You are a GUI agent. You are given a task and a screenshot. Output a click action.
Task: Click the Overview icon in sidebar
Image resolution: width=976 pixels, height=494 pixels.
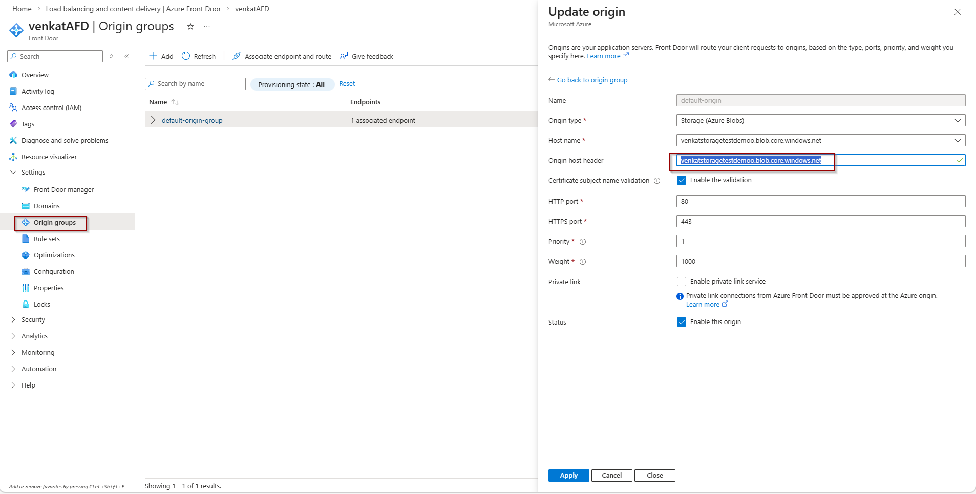[13, 75]
